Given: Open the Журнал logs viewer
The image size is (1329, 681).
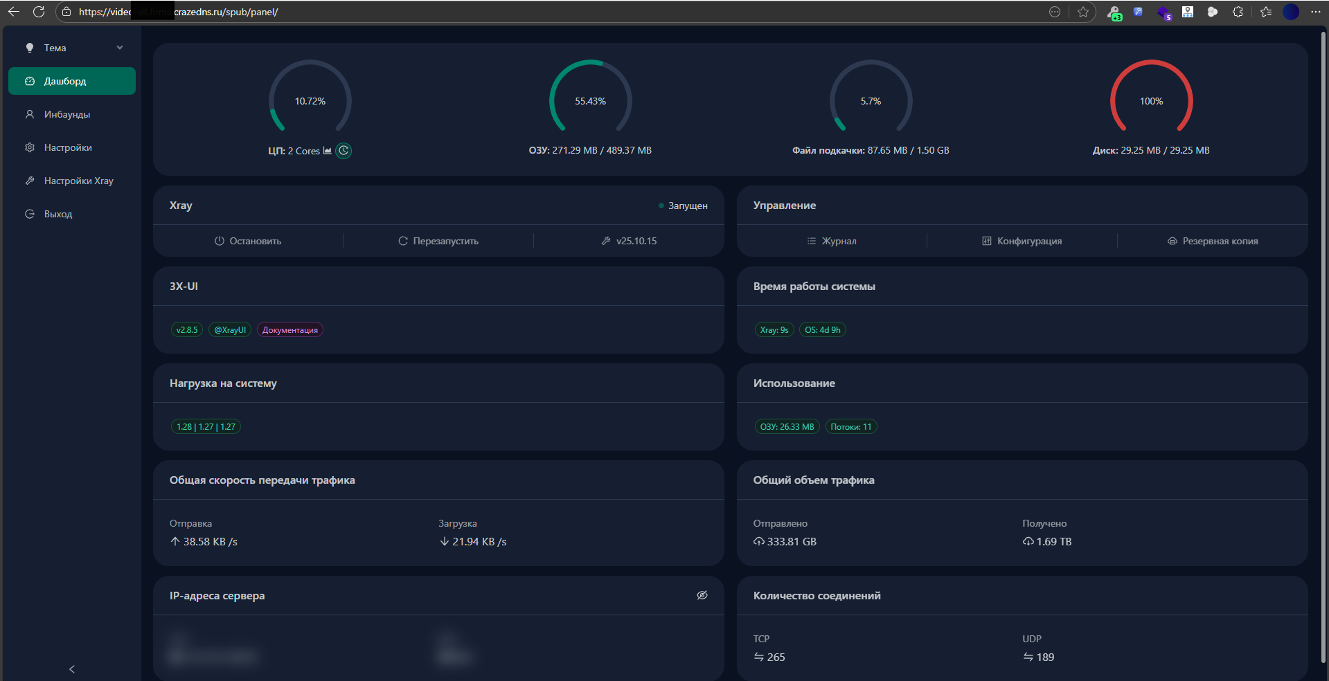Looking at the screenshot, I should coord(832,241).
